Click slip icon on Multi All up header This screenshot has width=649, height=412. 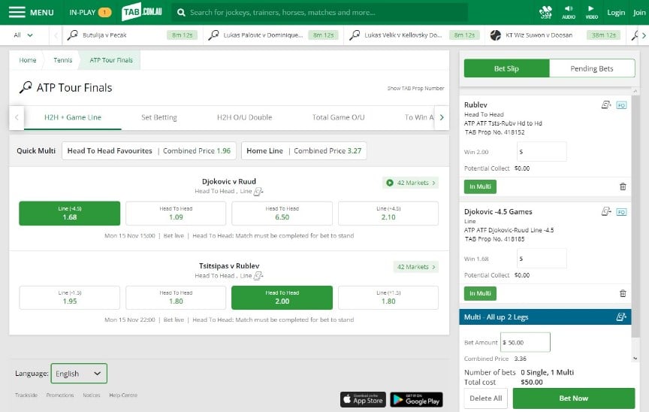point(621,317)
